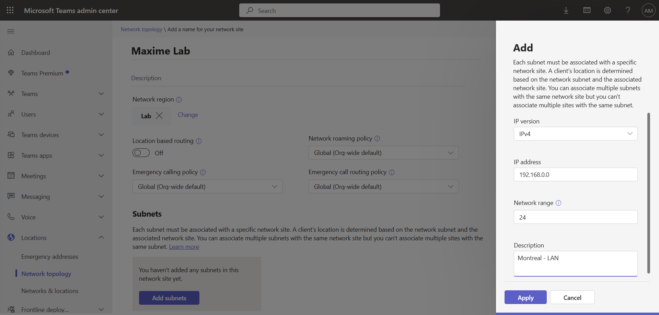Toggle Location based routing switch
Image resolution: width=659 pixels, height=315 pixels.
coord(141,153)
